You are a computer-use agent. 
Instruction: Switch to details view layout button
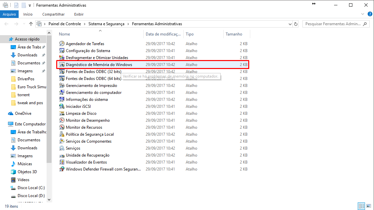pos(361,206)
